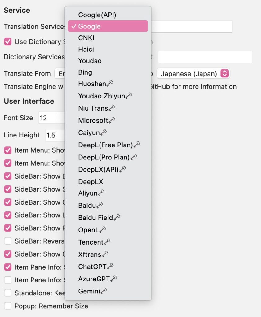Select the checked Google option
This screenshot has height=317, width=261.
click(x=89, y=26)
